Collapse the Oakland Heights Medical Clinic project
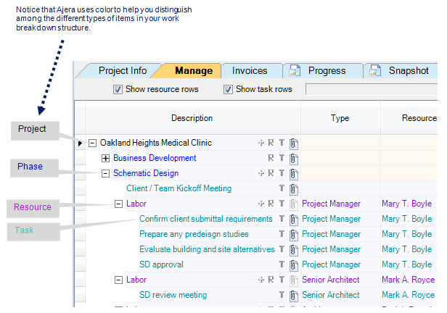447x313 pixels. pos(92,143)
